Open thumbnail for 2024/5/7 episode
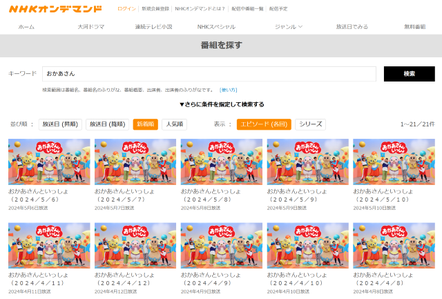 point(135,162)
